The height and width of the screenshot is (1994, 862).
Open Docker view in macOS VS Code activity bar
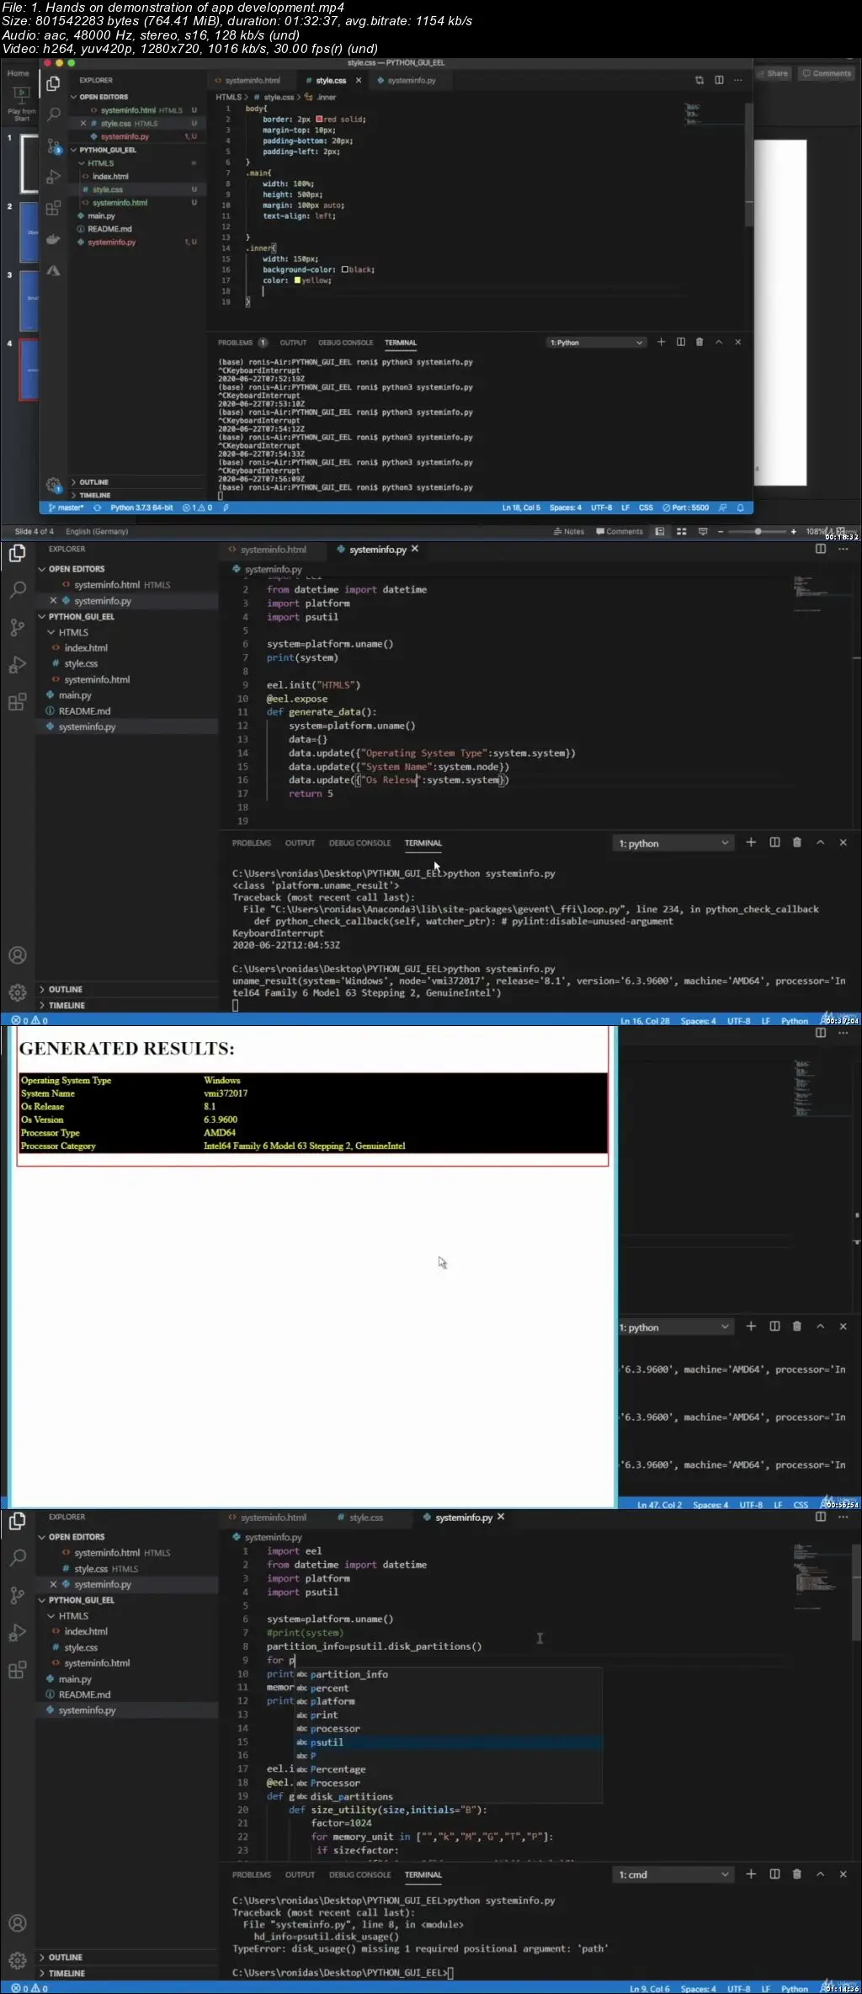click(x=53, y=239)
